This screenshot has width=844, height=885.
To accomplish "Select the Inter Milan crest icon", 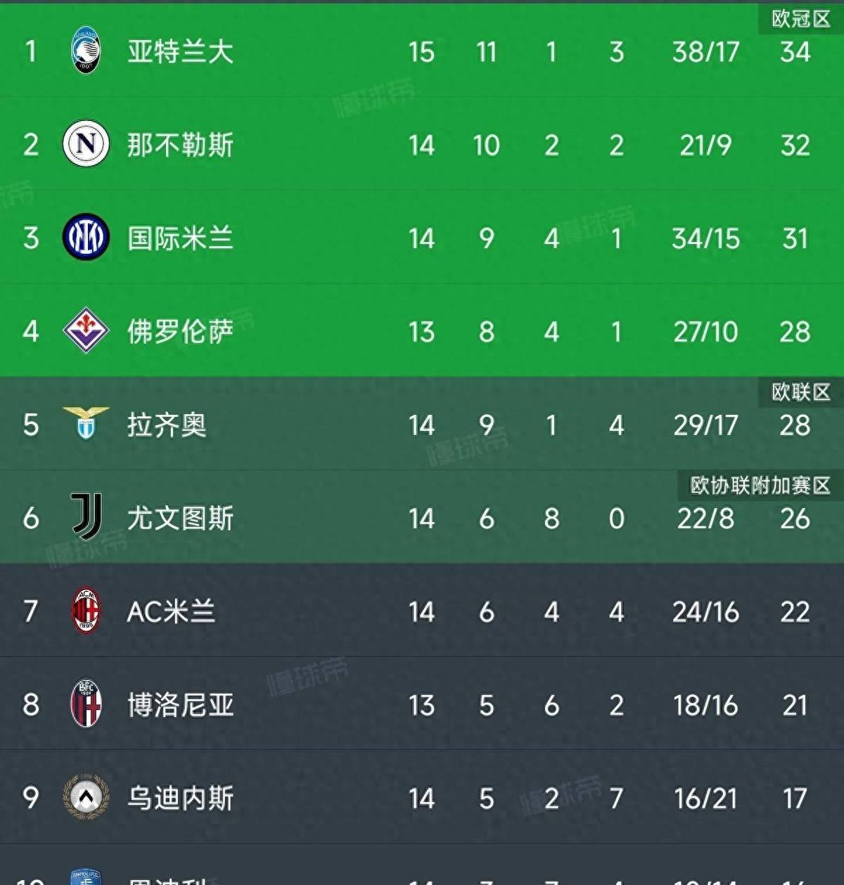I will point(86,238).
